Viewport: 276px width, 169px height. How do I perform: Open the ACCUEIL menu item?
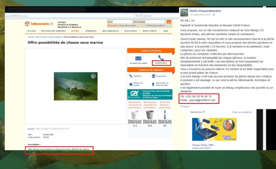[x=32, y=31]
